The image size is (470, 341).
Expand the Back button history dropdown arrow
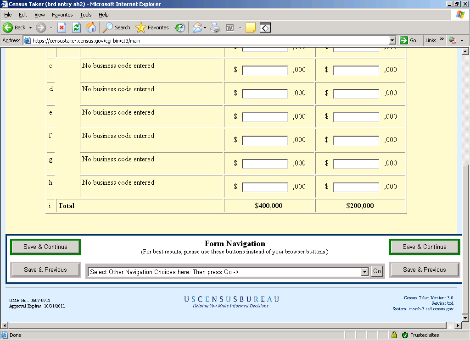[x=31, y=27]
